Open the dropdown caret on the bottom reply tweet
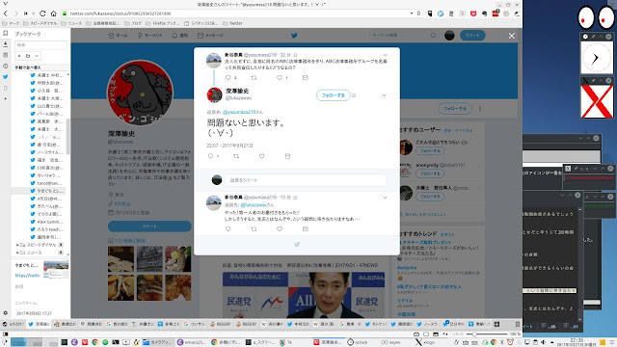 (x=386, y=198)
